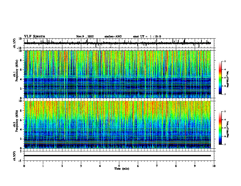Click time axis tick label "7" at bottom
Viewport: 241px width, 186px height.
157,166
